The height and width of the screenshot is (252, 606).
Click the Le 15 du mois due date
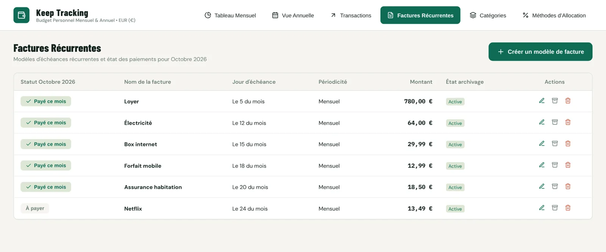(249, 144)
